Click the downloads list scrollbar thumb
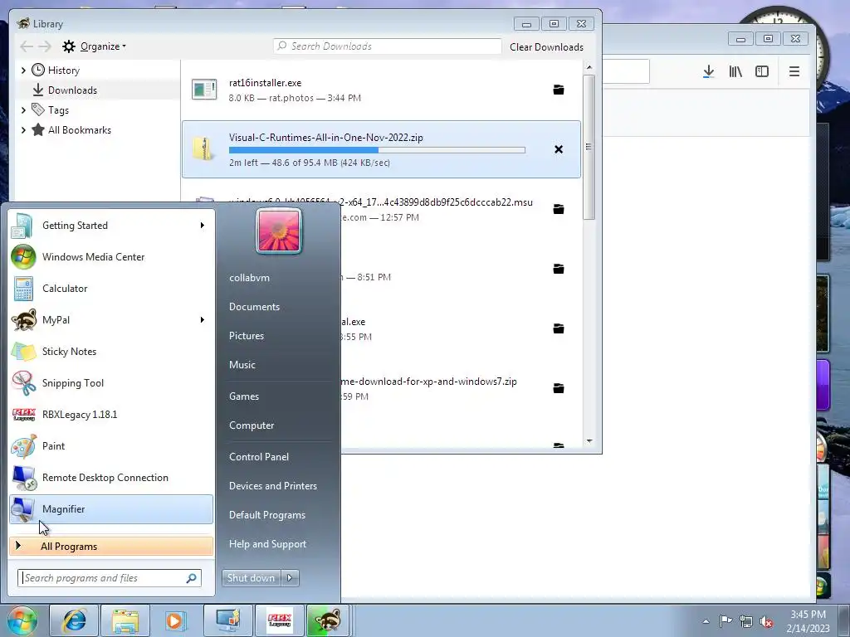The width and height of the screenshot is (850, 637). 589,147
